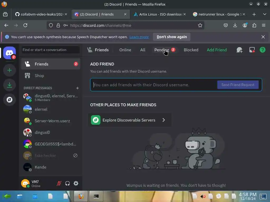Open Shop in sidebar
The height and width of the screenshot is (202, 270).
(51, 75)
